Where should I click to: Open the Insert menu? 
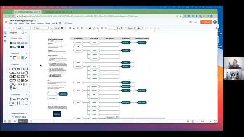33,24
